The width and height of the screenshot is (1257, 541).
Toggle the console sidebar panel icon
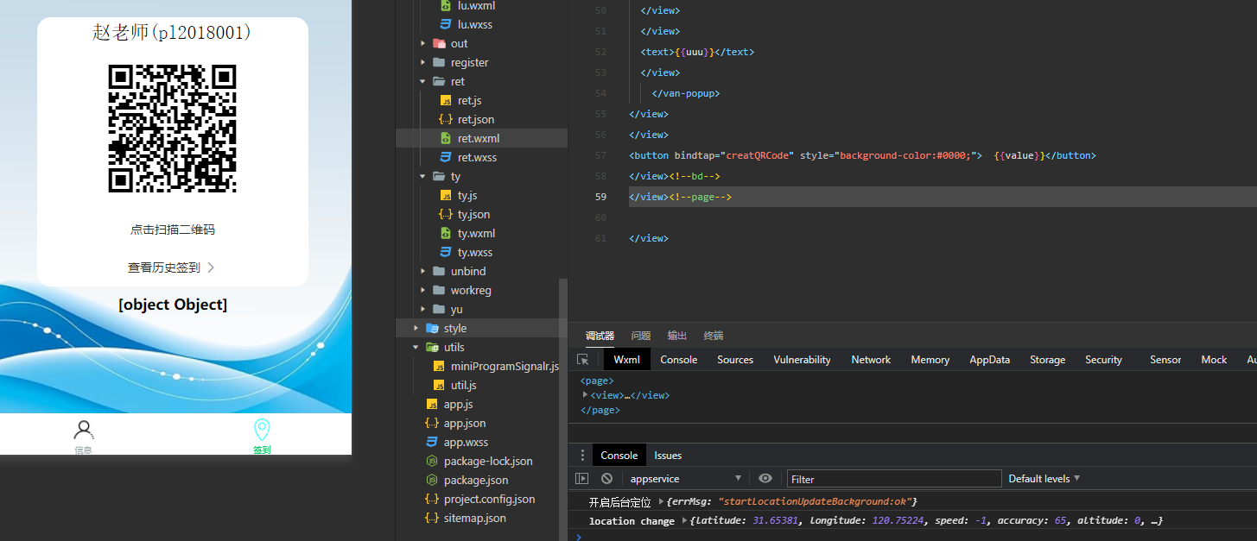point(582,478)
